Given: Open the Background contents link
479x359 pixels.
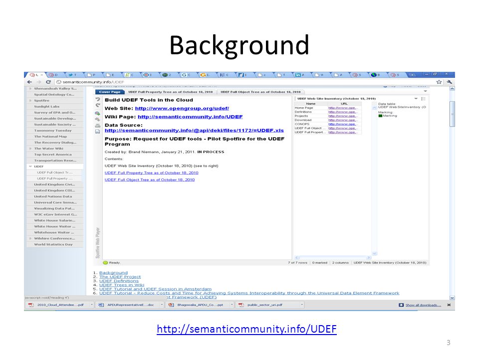Looking at the screenshot, I should [x=113, y=273].
